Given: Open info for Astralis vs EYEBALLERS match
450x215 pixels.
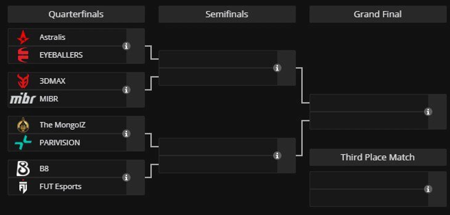Looking at the screenshot, I should click(126, 46).
